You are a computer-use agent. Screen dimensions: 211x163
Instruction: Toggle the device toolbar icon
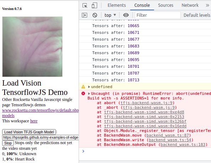[94, 6]
